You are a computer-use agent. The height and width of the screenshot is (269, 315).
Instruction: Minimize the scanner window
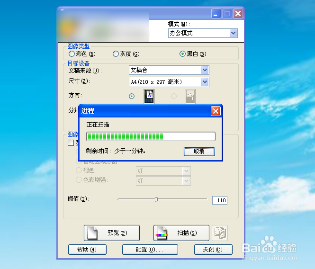(216, 13)
